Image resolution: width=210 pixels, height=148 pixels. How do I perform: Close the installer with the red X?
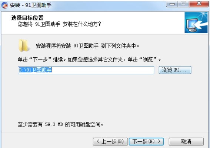pyautogui.click(x=199, y=4)
